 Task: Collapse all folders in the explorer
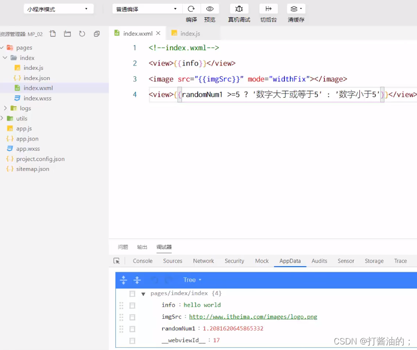click(x=97, y=34)
